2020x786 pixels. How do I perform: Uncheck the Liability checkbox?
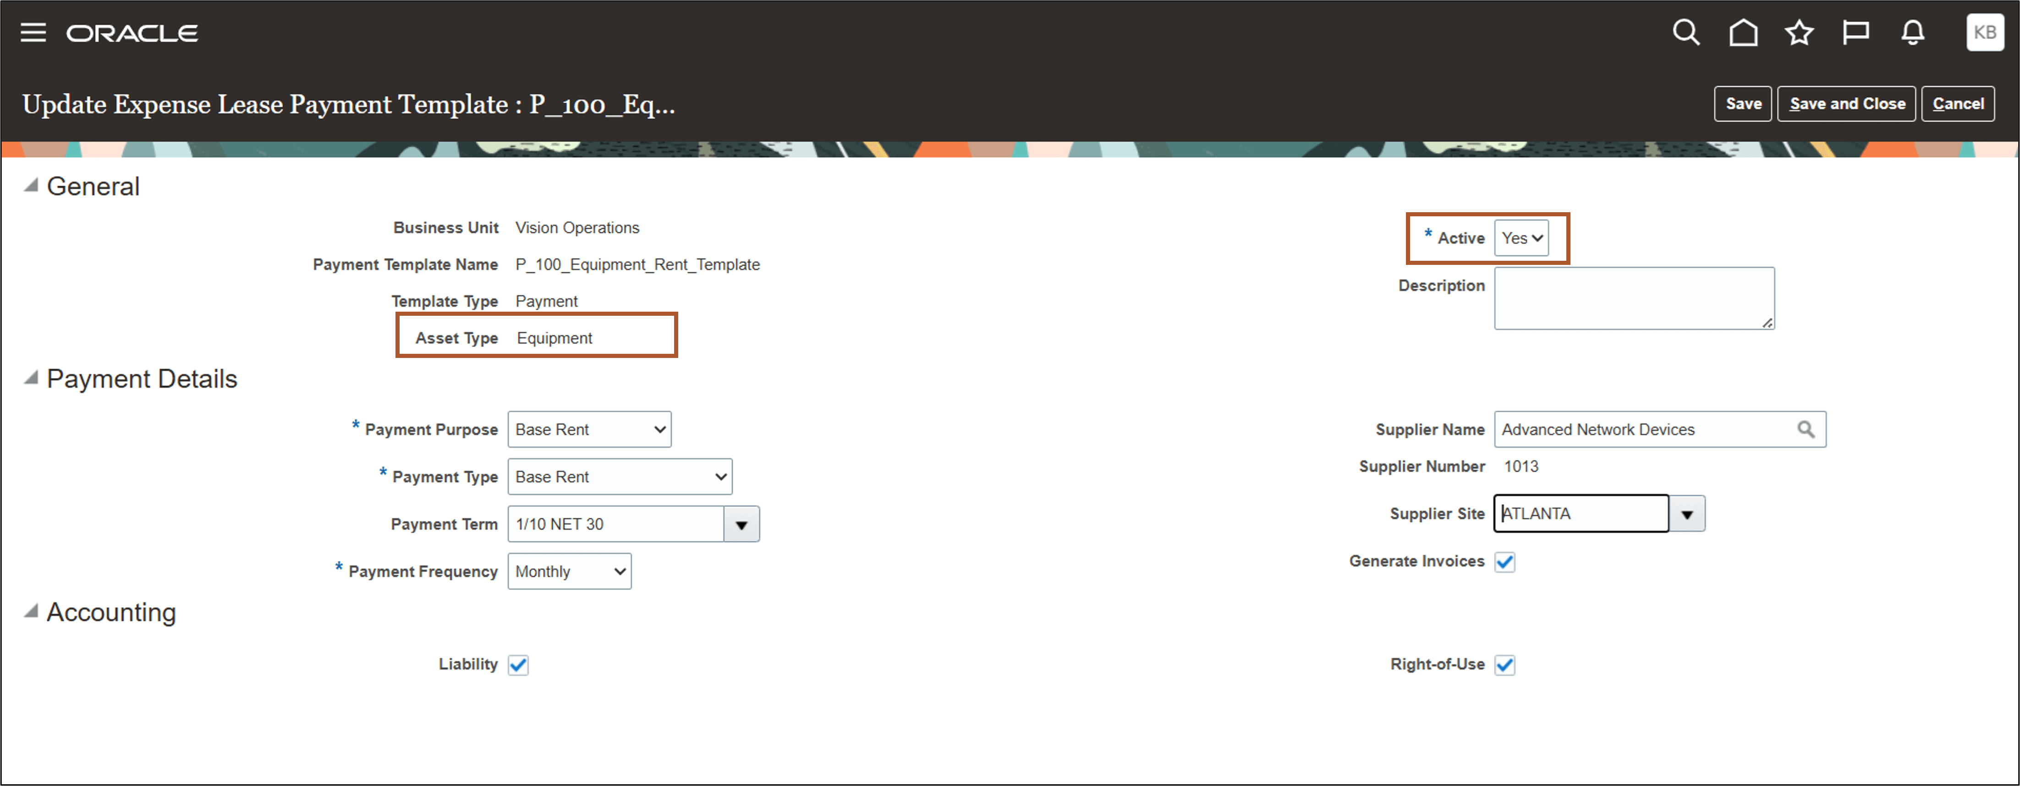coord(517,665)
